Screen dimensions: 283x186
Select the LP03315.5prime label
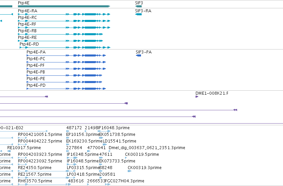click(x=83, y=168)
